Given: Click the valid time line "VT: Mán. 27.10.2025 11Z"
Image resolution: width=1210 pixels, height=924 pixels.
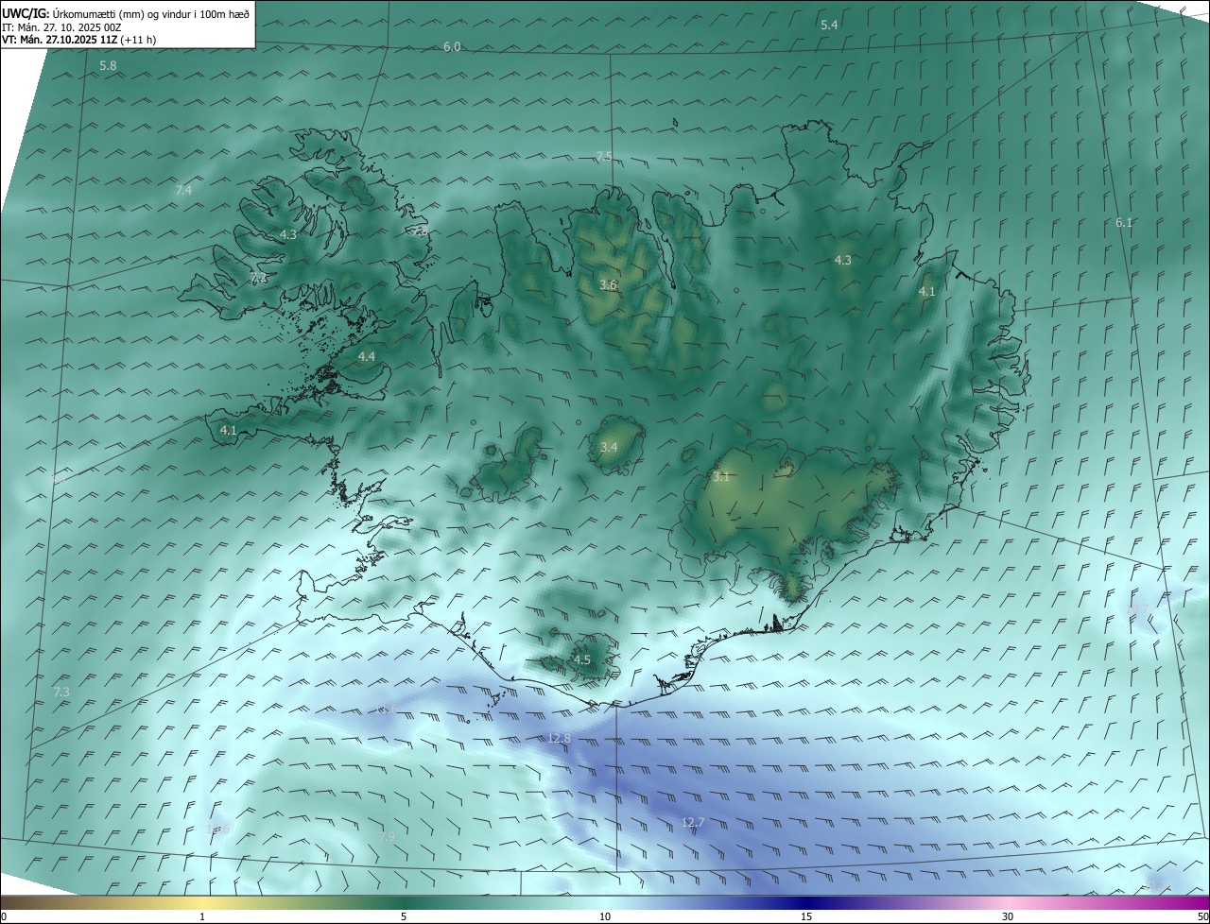Looking at the screenshot, I should (60, 40).
